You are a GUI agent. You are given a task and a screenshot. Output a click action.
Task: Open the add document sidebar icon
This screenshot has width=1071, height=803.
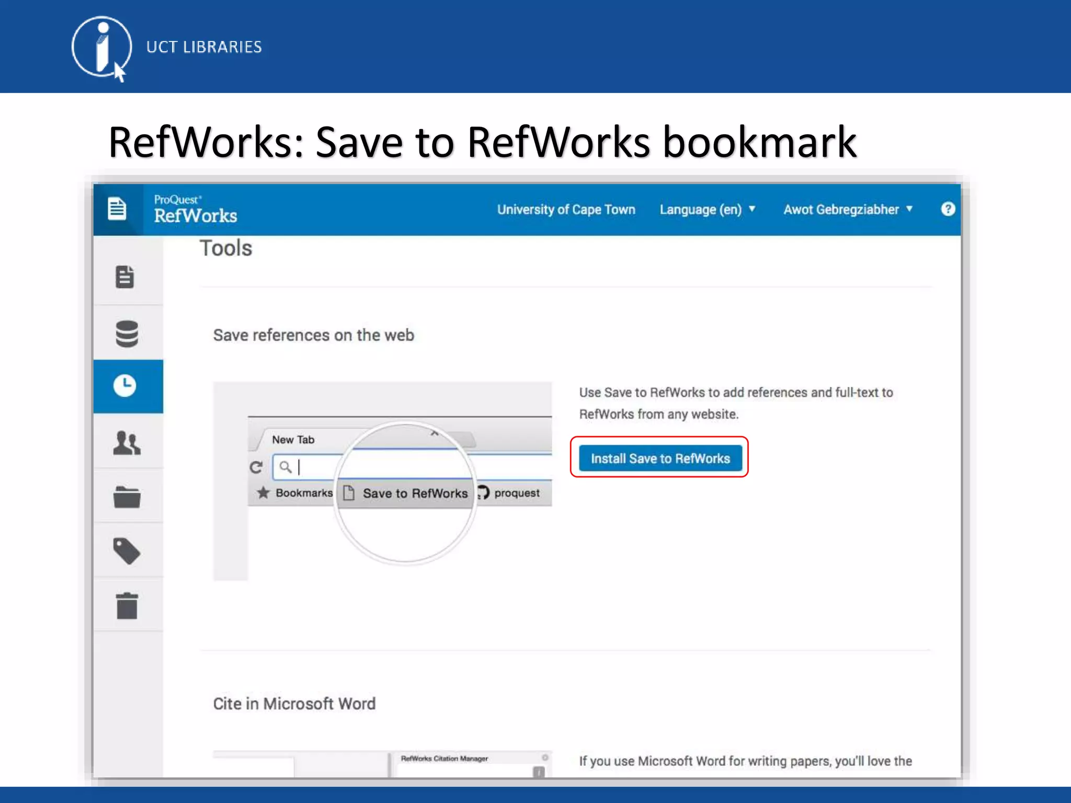(125, 277)
